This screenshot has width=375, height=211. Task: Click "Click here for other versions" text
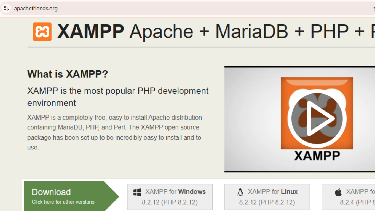point(63,202)
